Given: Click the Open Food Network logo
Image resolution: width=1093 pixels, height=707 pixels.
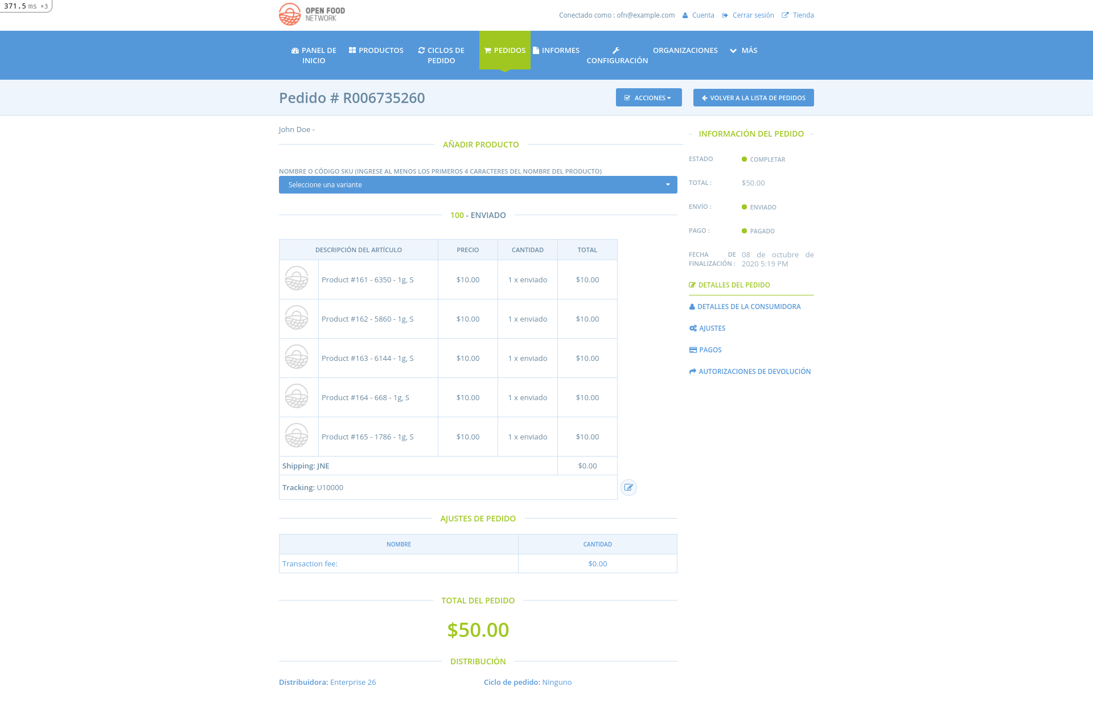Looking at the screenshot, I should (x=312, y=14).
